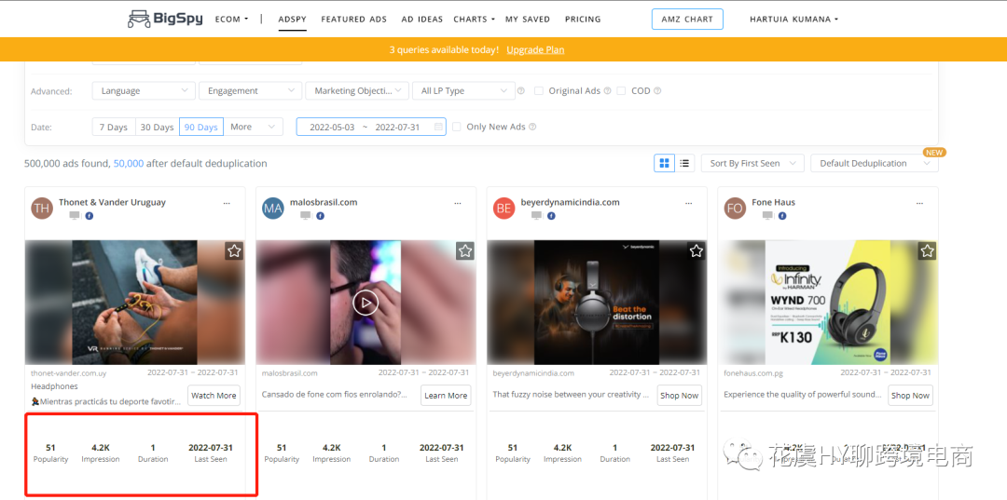Favorite the Fone Haus ad star icon
Viewport: 1007px width, 500px height.
[x=927, y=251]
